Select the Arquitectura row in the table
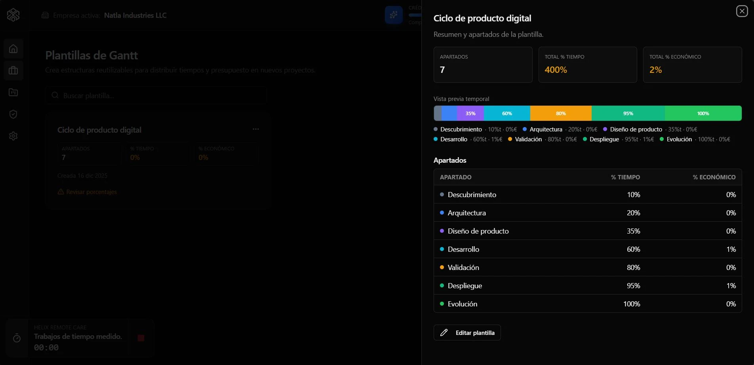Image resolution: width=754 pixels, height=365 pixels. click(588, 213)
